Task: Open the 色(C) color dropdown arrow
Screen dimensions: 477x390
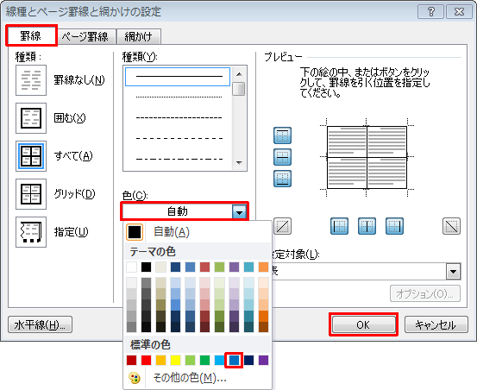Action: (240, 211)
